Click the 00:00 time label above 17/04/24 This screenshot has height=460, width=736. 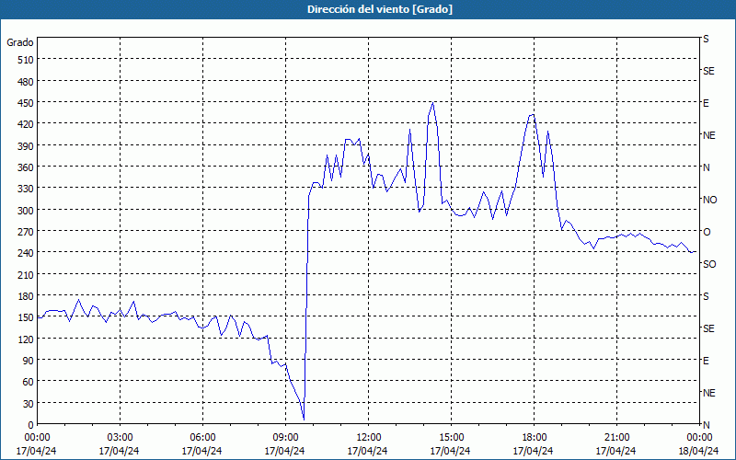tap(37, 438)
